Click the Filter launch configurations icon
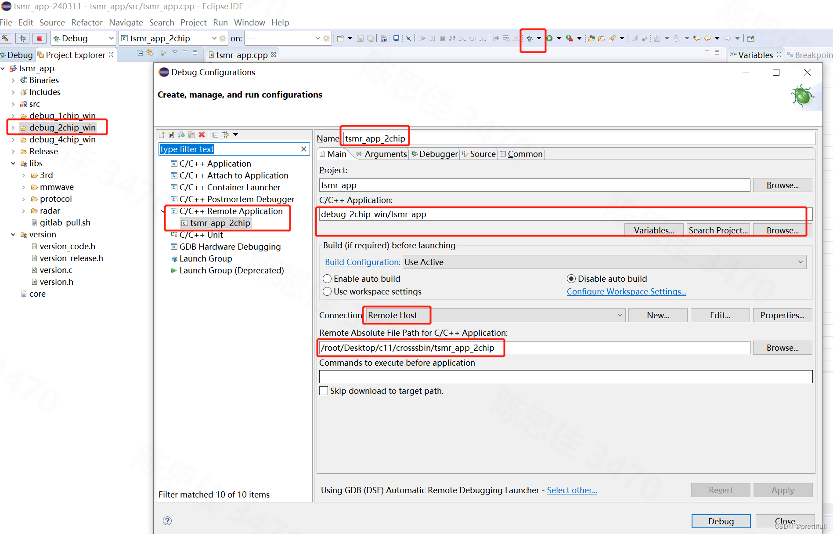 point(226,134)
